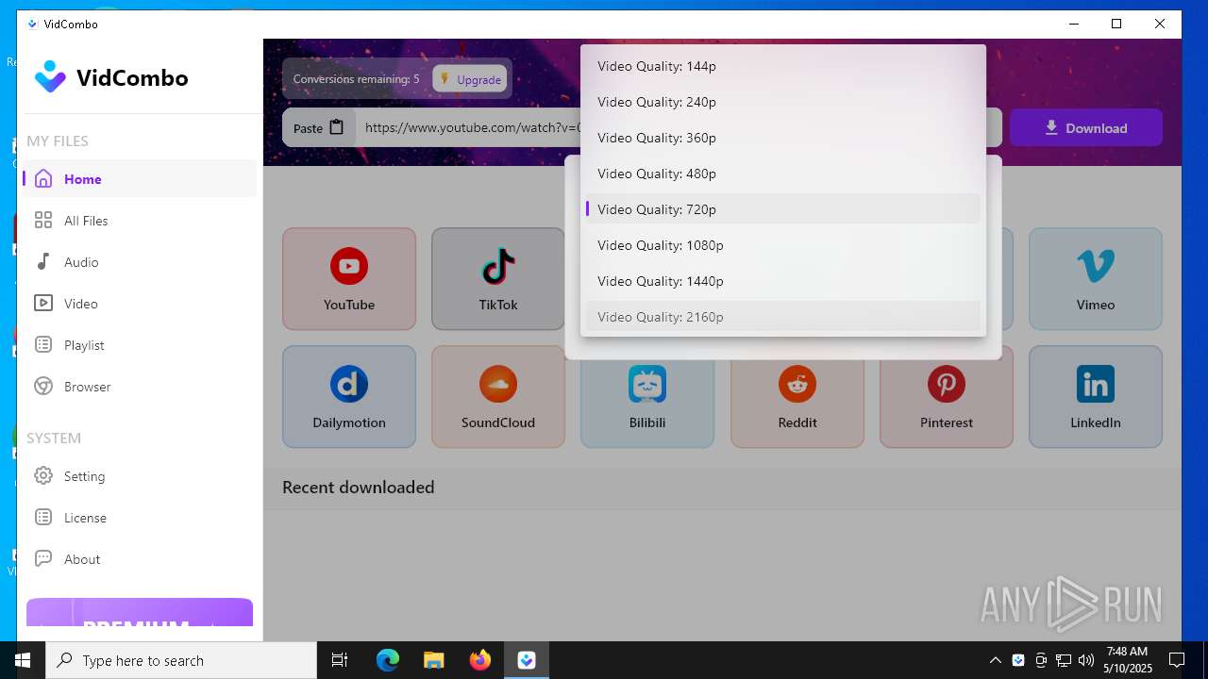Open the YouTube site tile
The width and height of the screenshot is (1208, 679).
349,279
